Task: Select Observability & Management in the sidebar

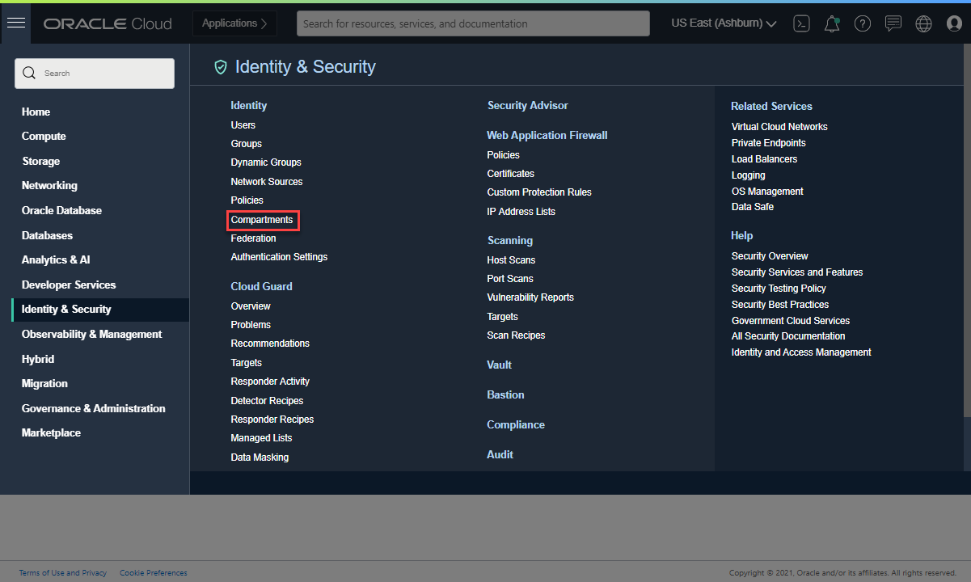Action: point(91,334)
